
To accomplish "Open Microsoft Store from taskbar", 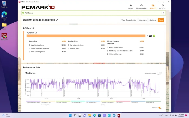I will 99,116.
